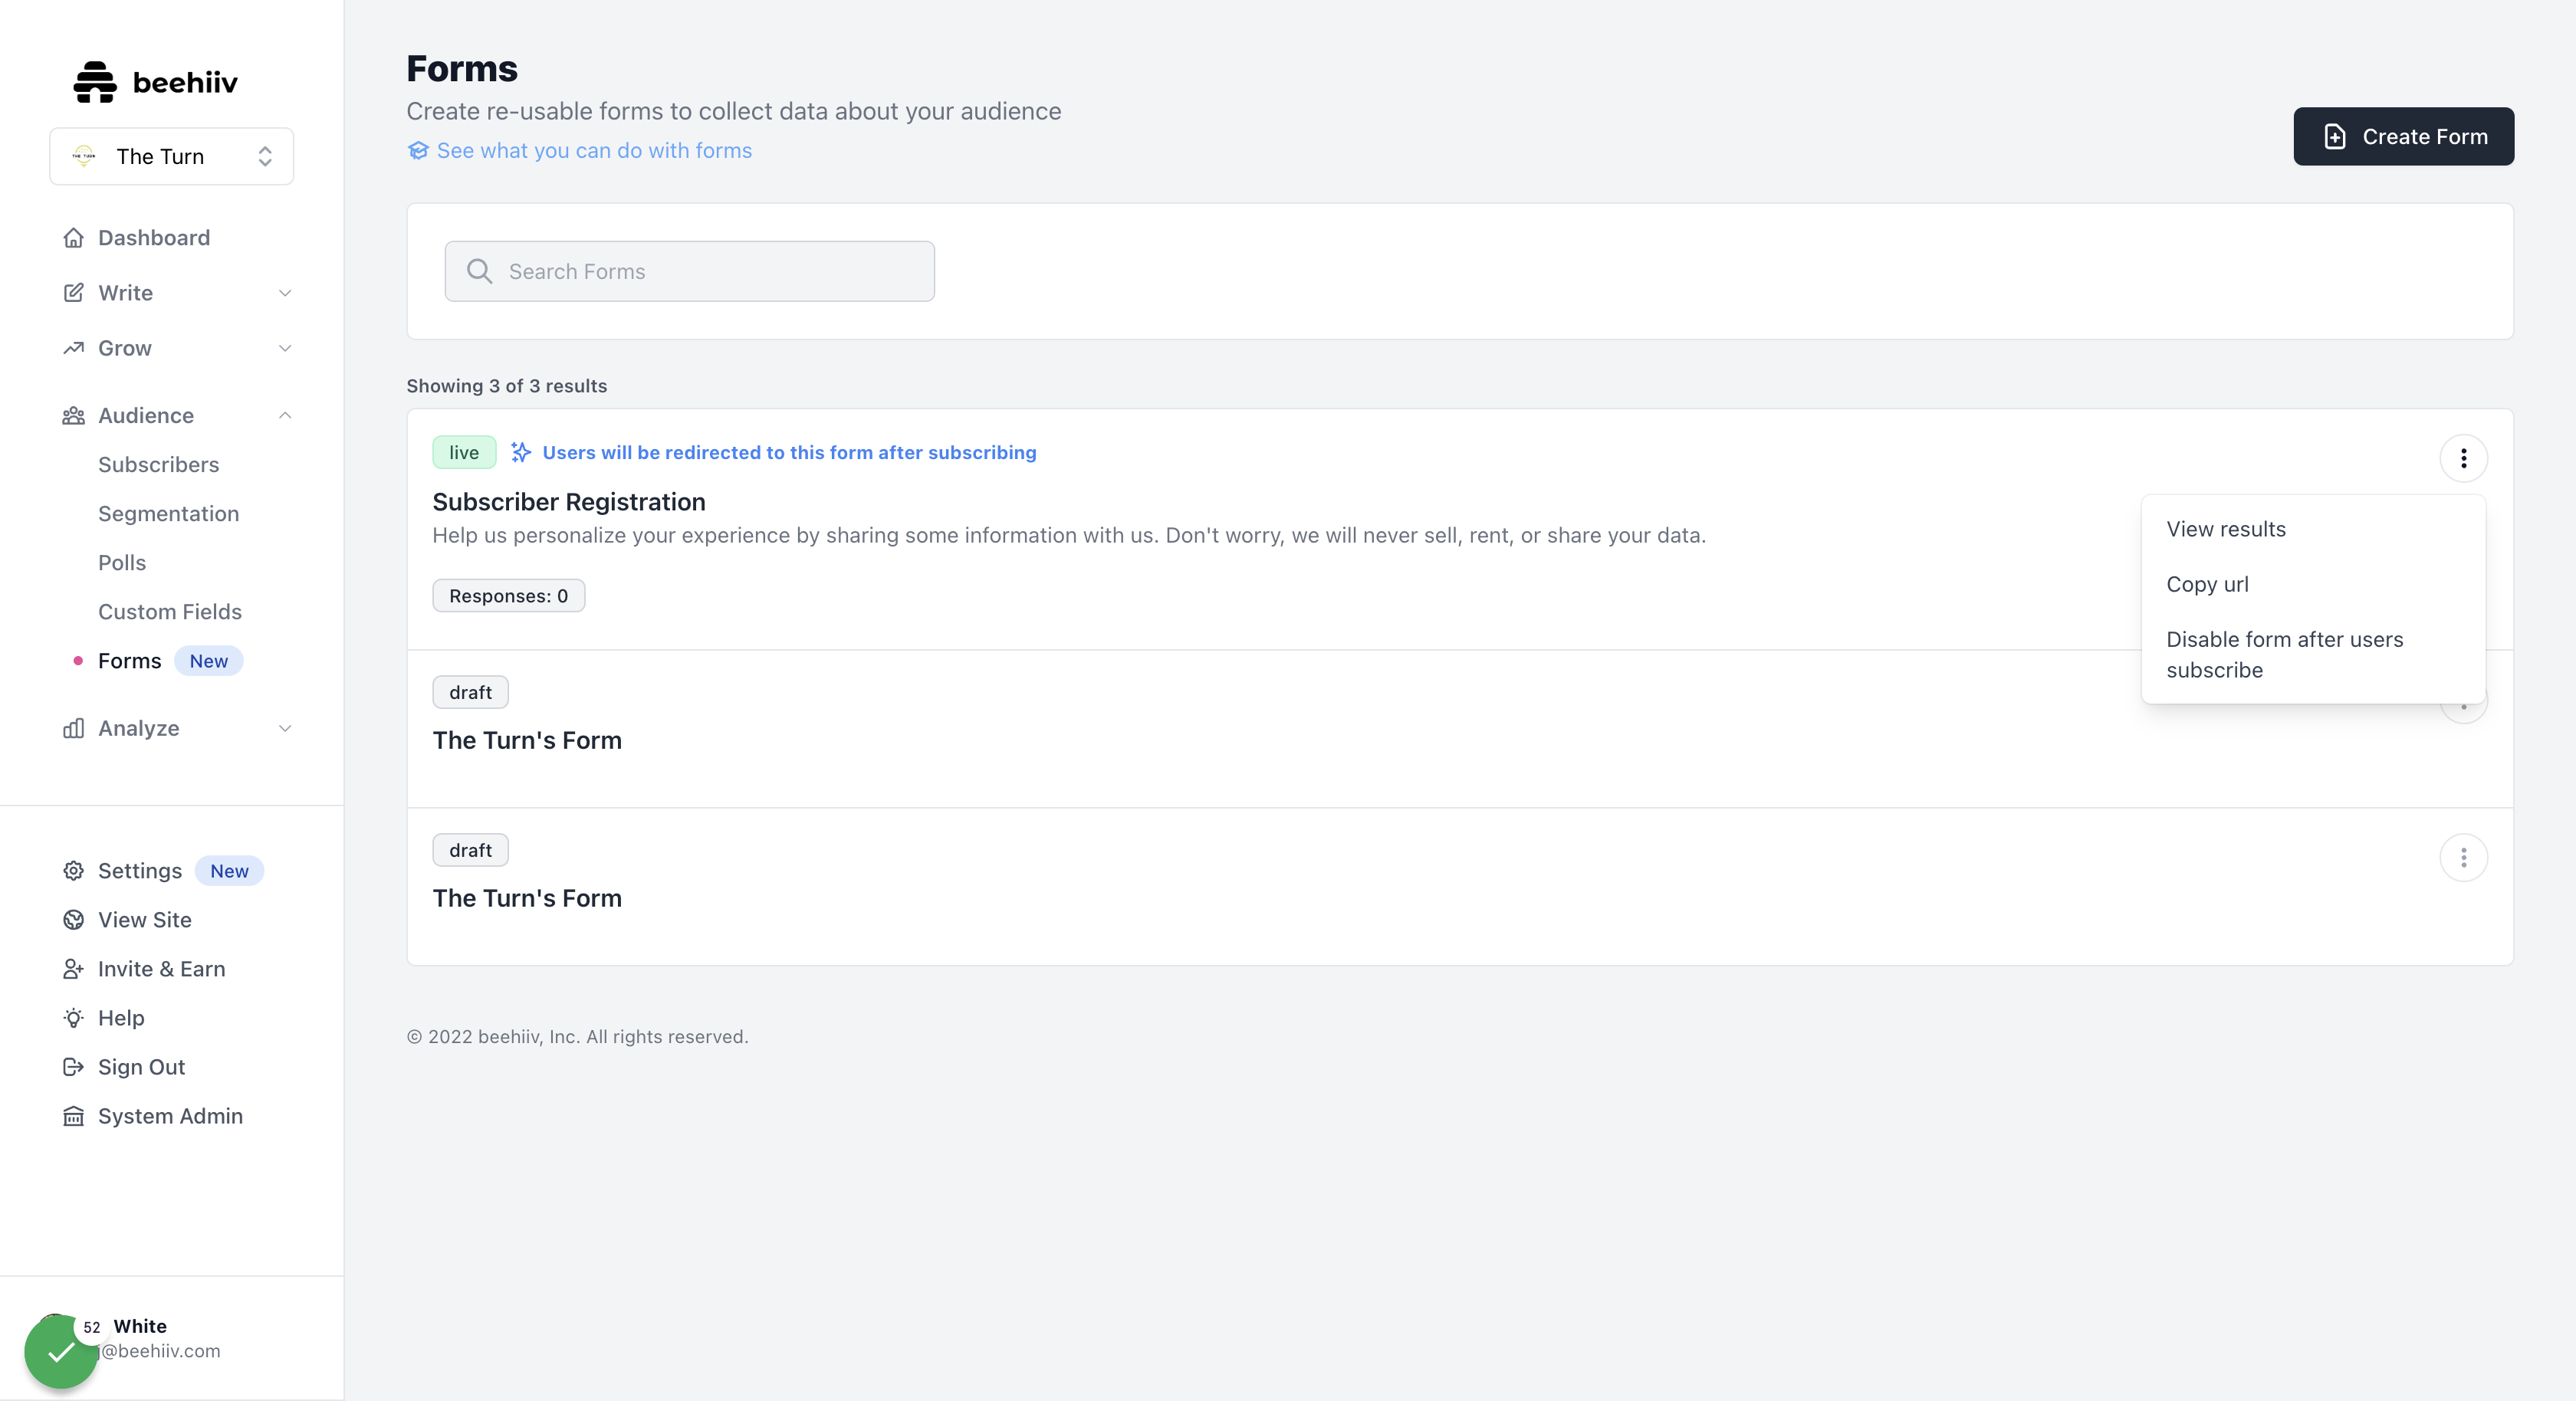Image resolution: width=2576 pixels, height=1401 pixels.
Task: Click the Audience people icon
Action: coord(73,416)
